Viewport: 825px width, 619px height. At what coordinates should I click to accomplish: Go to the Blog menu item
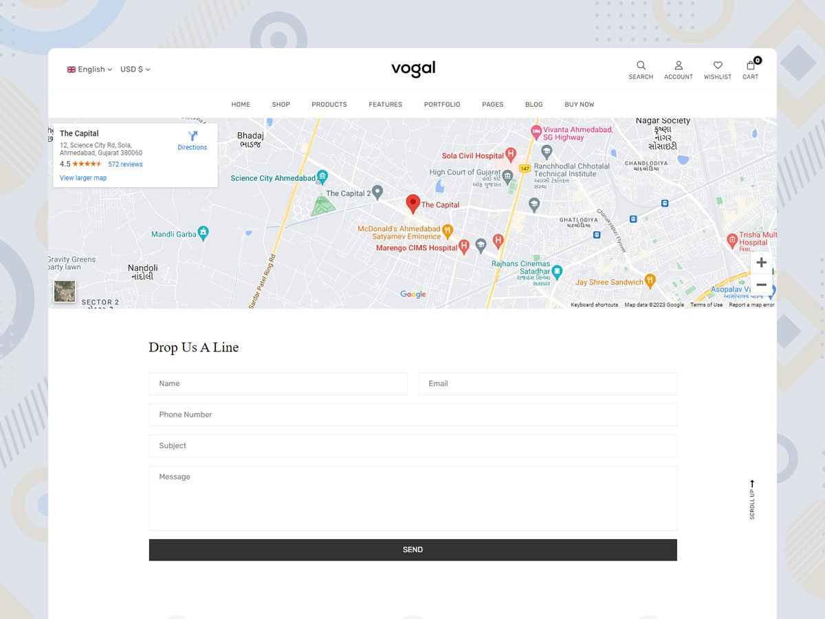[x=533, y=105]
